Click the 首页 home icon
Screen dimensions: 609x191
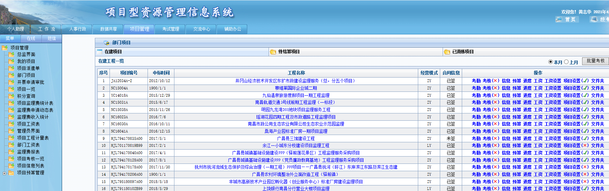click(x=559, y=19)
